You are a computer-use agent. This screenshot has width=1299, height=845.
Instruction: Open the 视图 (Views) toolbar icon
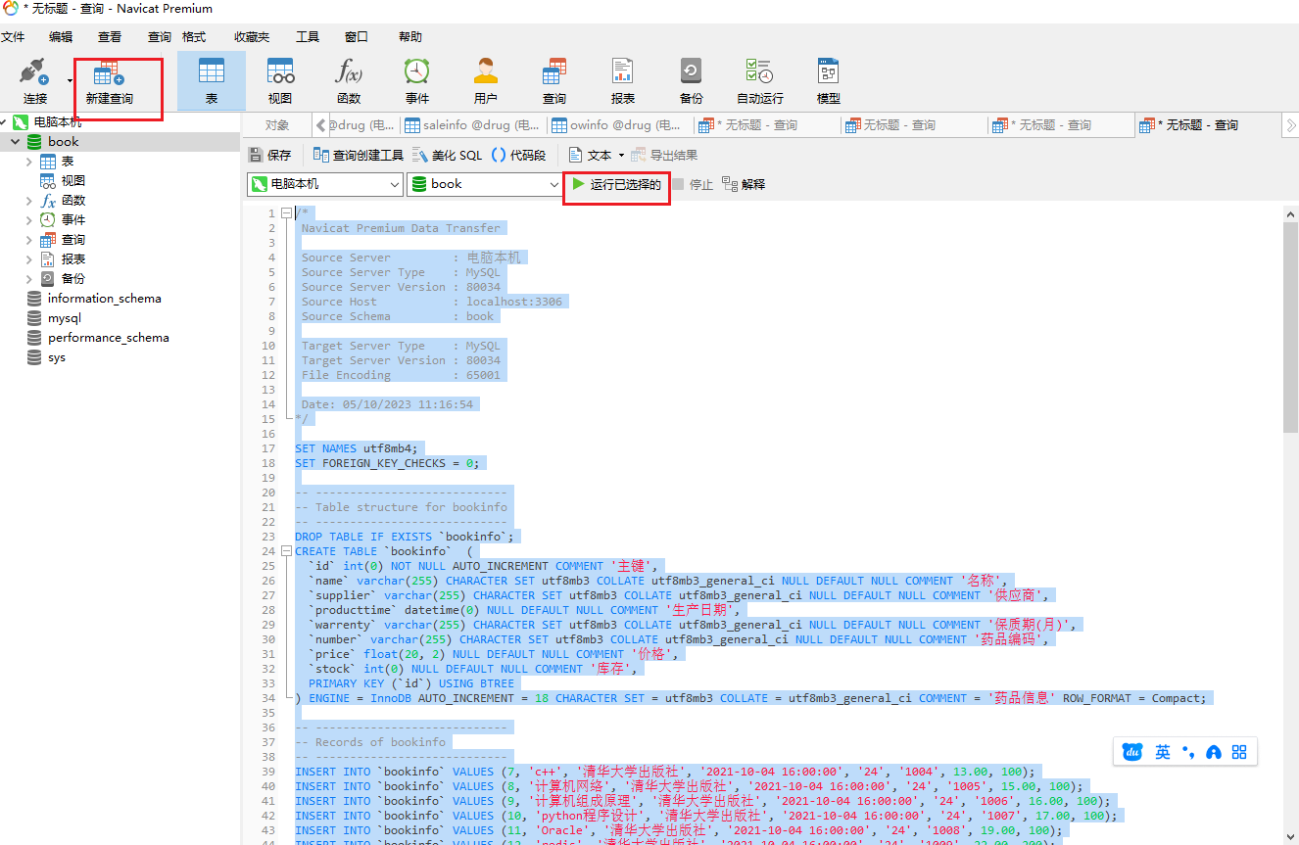(x=280, y=80)
